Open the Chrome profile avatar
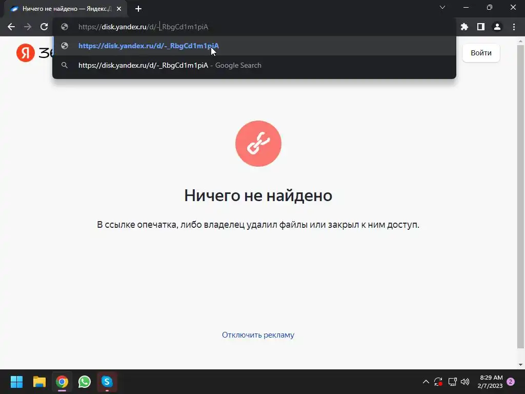This screenshot has height=394, width=525. [497, 27]
